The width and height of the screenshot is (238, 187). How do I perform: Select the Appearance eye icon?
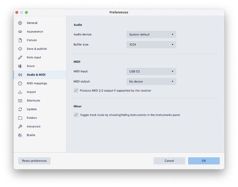(x=20, y=32)
